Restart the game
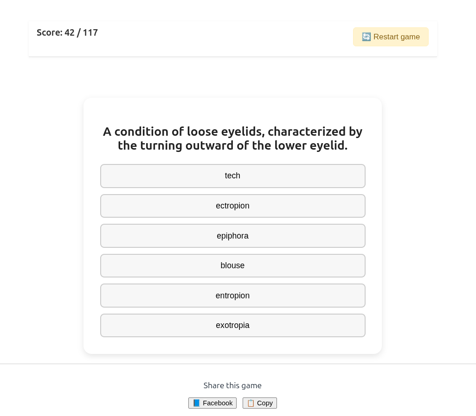This screenshot has height=416, width=476. [x=391, y=37]
